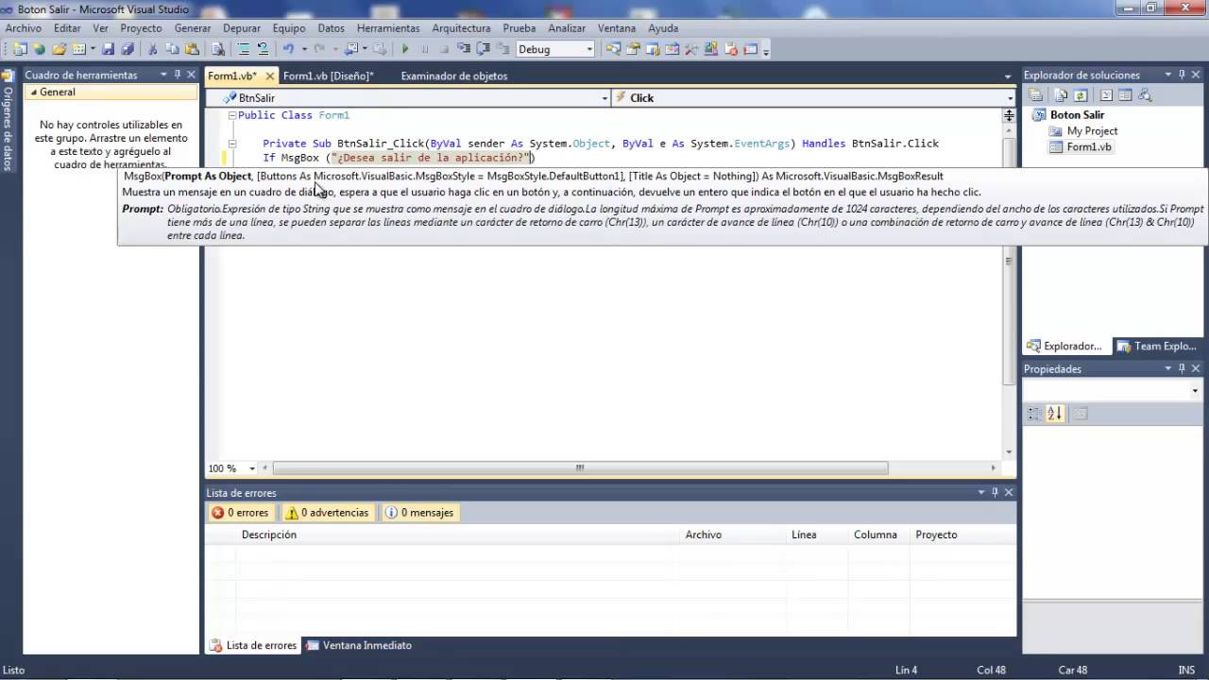Image resolution: width=1209 pixels, height=680 pixels.
Task: Toggle the 0 errores filter button
Action: tap(241, 513)
